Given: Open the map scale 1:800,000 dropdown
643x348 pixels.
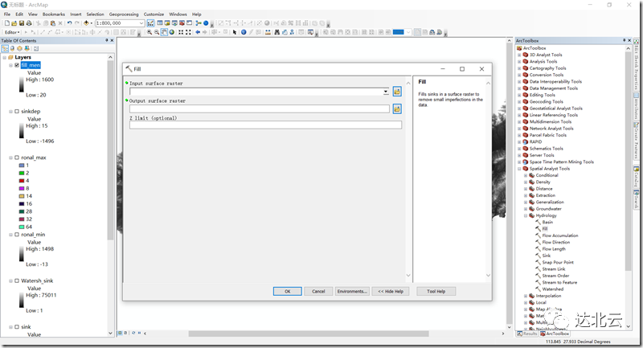Looking at the screenshot, I should [x=141, y=23].
